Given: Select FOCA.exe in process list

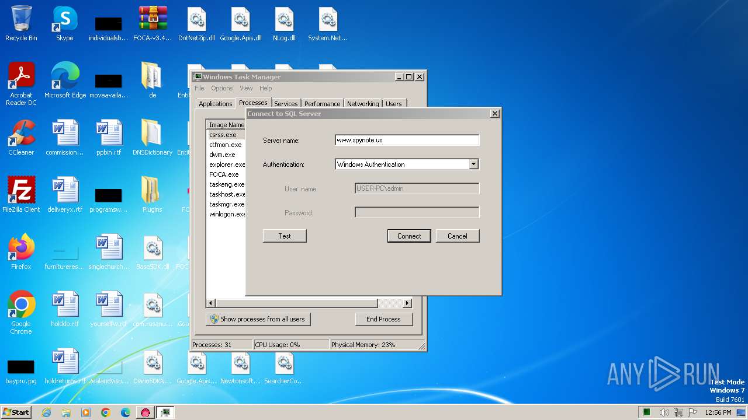Looking at the screenshot, I should [x=226, y=174].
